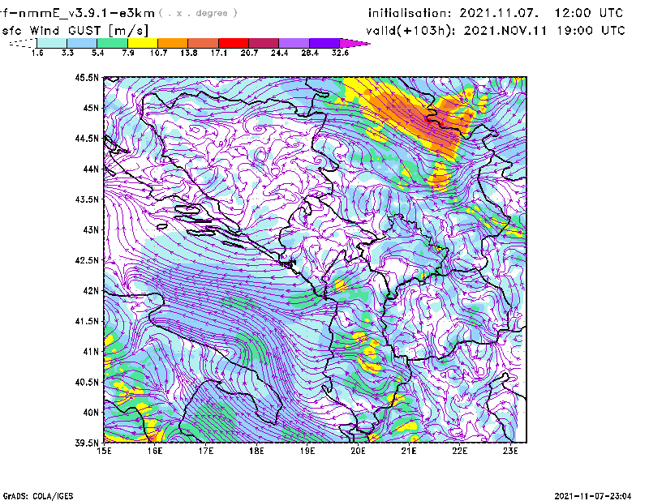Click the light purple 24.4–28.4 legend swatch

coord(294,43)
